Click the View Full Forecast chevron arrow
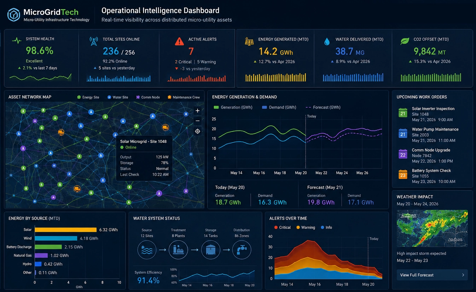Screen dimensions: 476x292 (463, 275)
